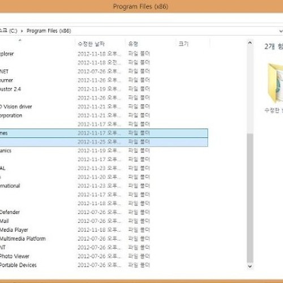Click the vertical scrollbar thumb
The width and height of the screenshot is (283, 283).
(x=250, y=198)
